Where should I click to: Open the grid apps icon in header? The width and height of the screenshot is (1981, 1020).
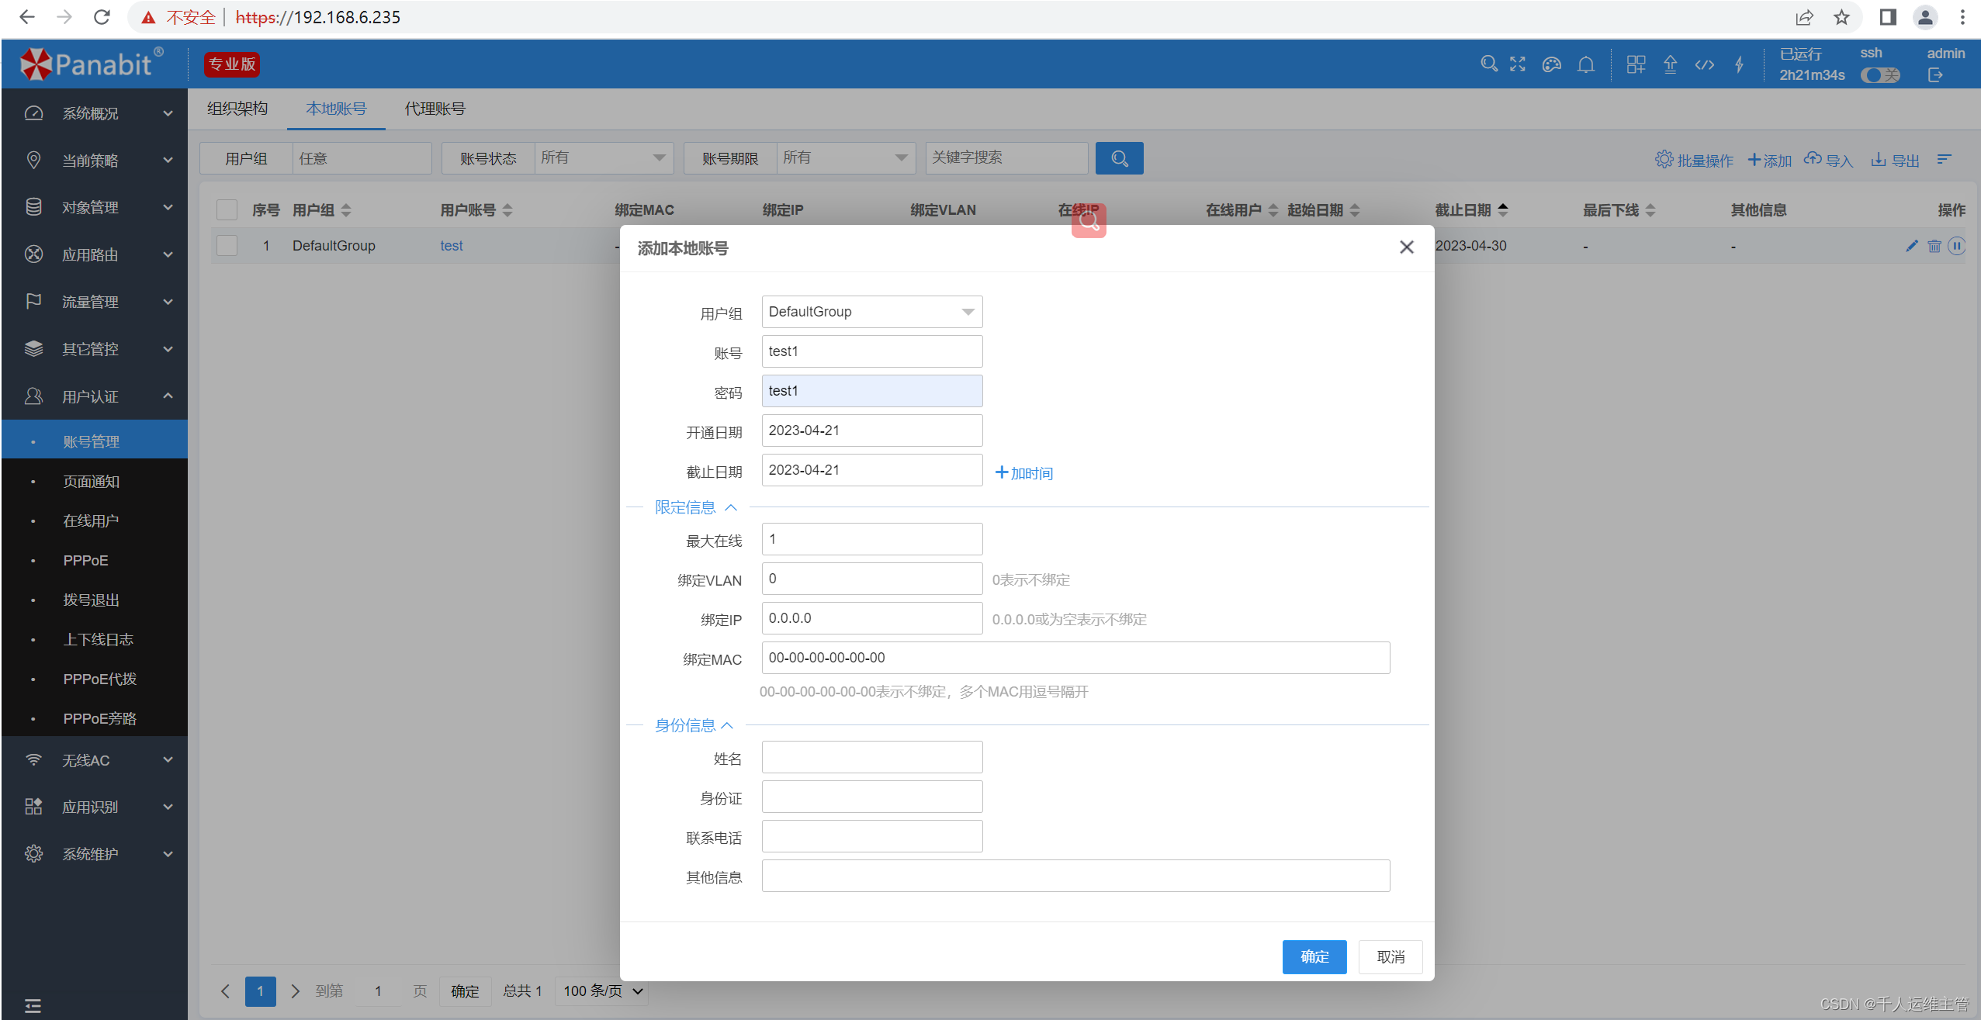tap(1636, 64)
